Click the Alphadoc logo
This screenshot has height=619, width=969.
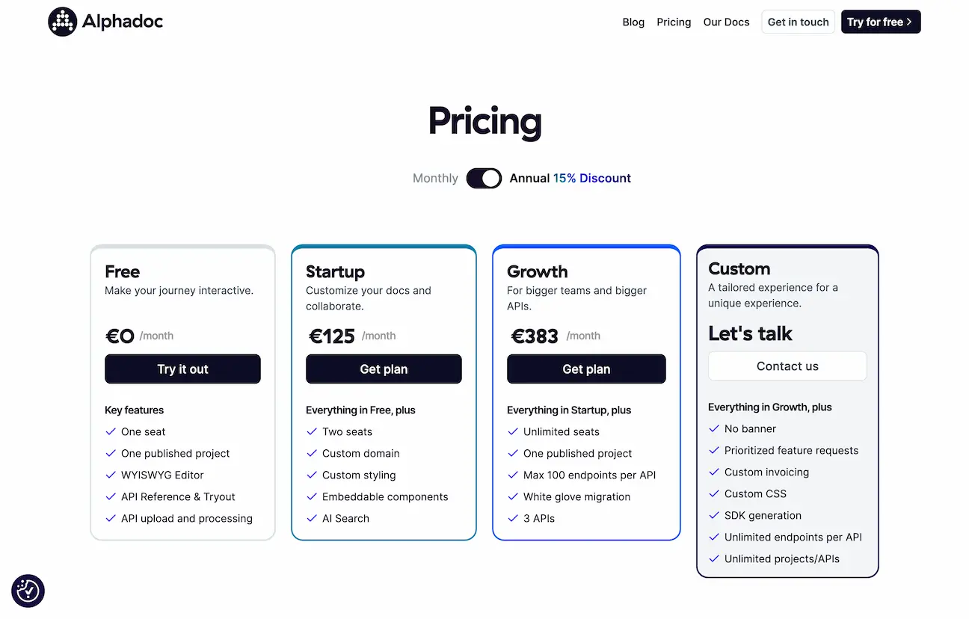105,21
